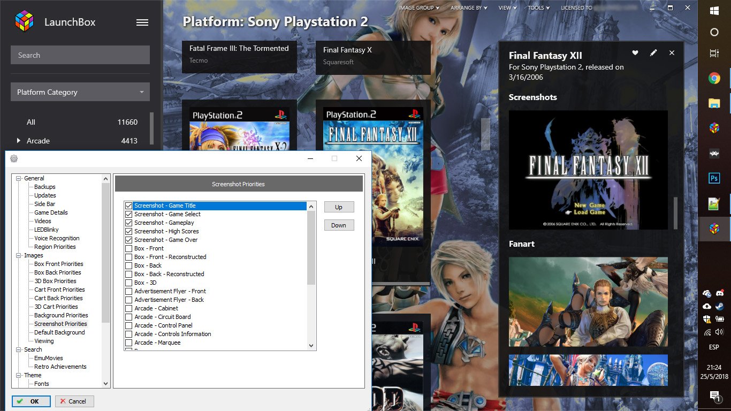The image size is (731, 411).
Task: Launch Google Chrome from the taskbar
Action: [x=714, y=78]
